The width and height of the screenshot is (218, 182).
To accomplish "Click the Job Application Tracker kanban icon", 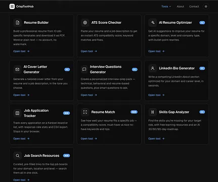I will coord(17,113).
